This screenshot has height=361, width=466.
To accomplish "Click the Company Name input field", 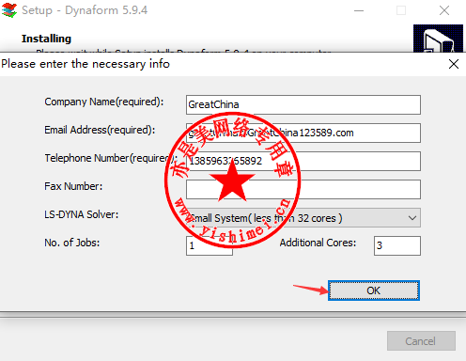I will coord(303,104).
